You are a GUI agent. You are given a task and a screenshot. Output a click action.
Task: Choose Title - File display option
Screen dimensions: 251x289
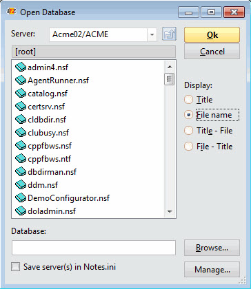click(x=188, y=131)
